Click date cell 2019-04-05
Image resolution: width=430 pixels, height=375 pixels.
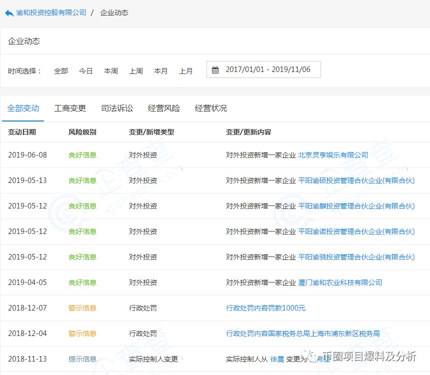[27, 282]
